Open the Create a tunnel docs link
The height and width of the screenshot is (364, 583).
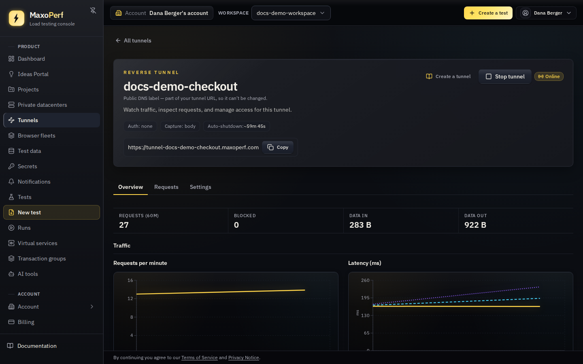(448, 76)
